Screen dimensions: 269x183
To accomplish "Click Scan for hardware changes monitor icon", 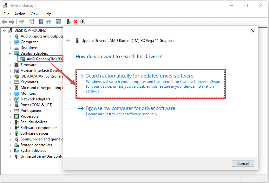I will point(58,22).
